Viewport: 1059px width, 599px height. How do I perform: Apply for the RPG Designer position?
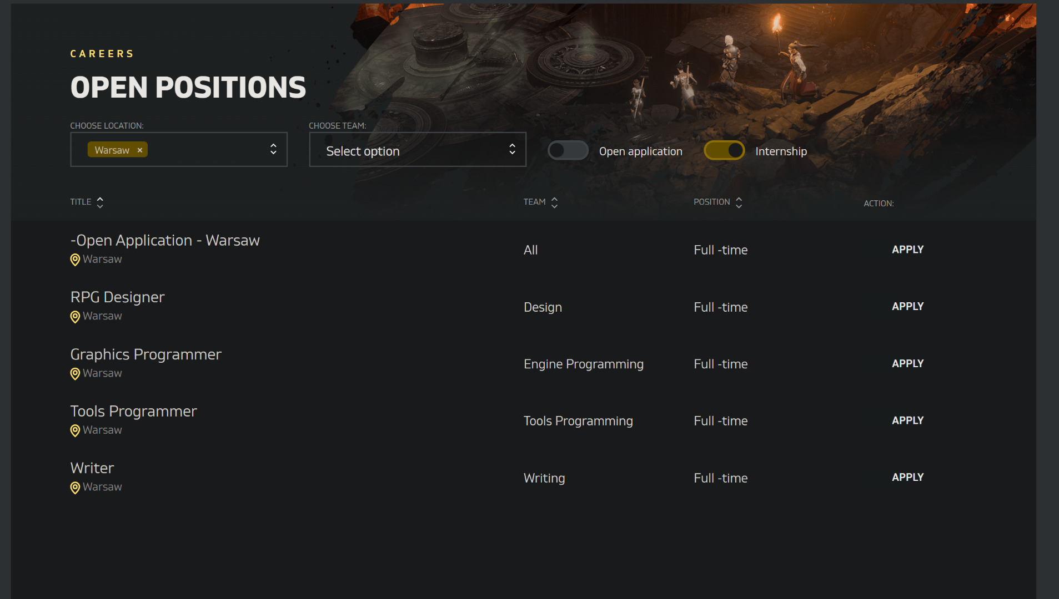click(x=907, y=306)
